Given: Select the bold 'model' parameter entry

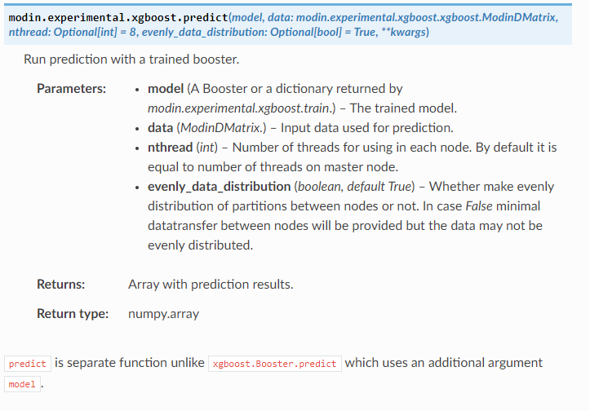Looking at the screenshot, I should [166, 89].
